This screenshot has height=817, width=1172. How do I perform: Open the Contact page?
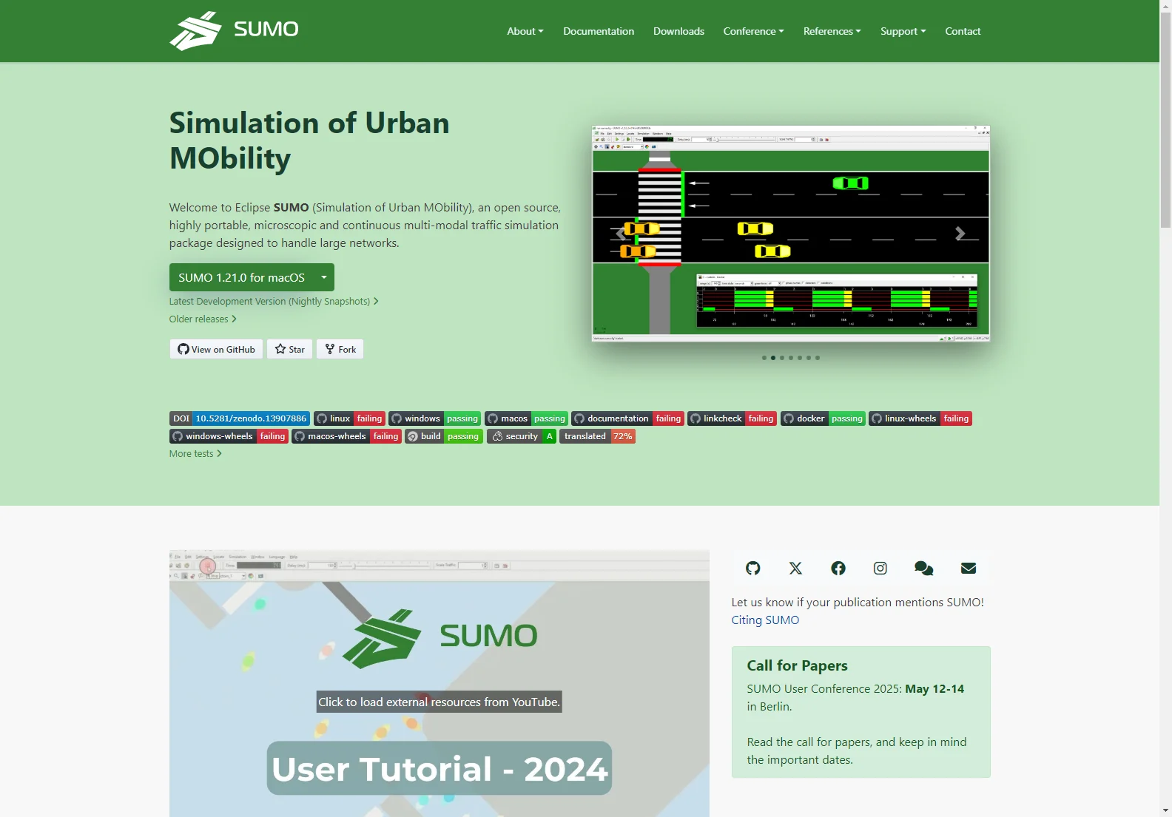click(963, 31)
